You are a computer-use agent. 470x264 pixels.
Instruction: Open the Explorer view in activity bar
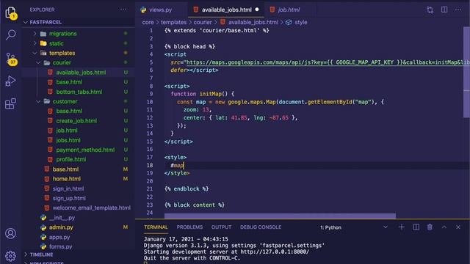click(x=11, y=13)
